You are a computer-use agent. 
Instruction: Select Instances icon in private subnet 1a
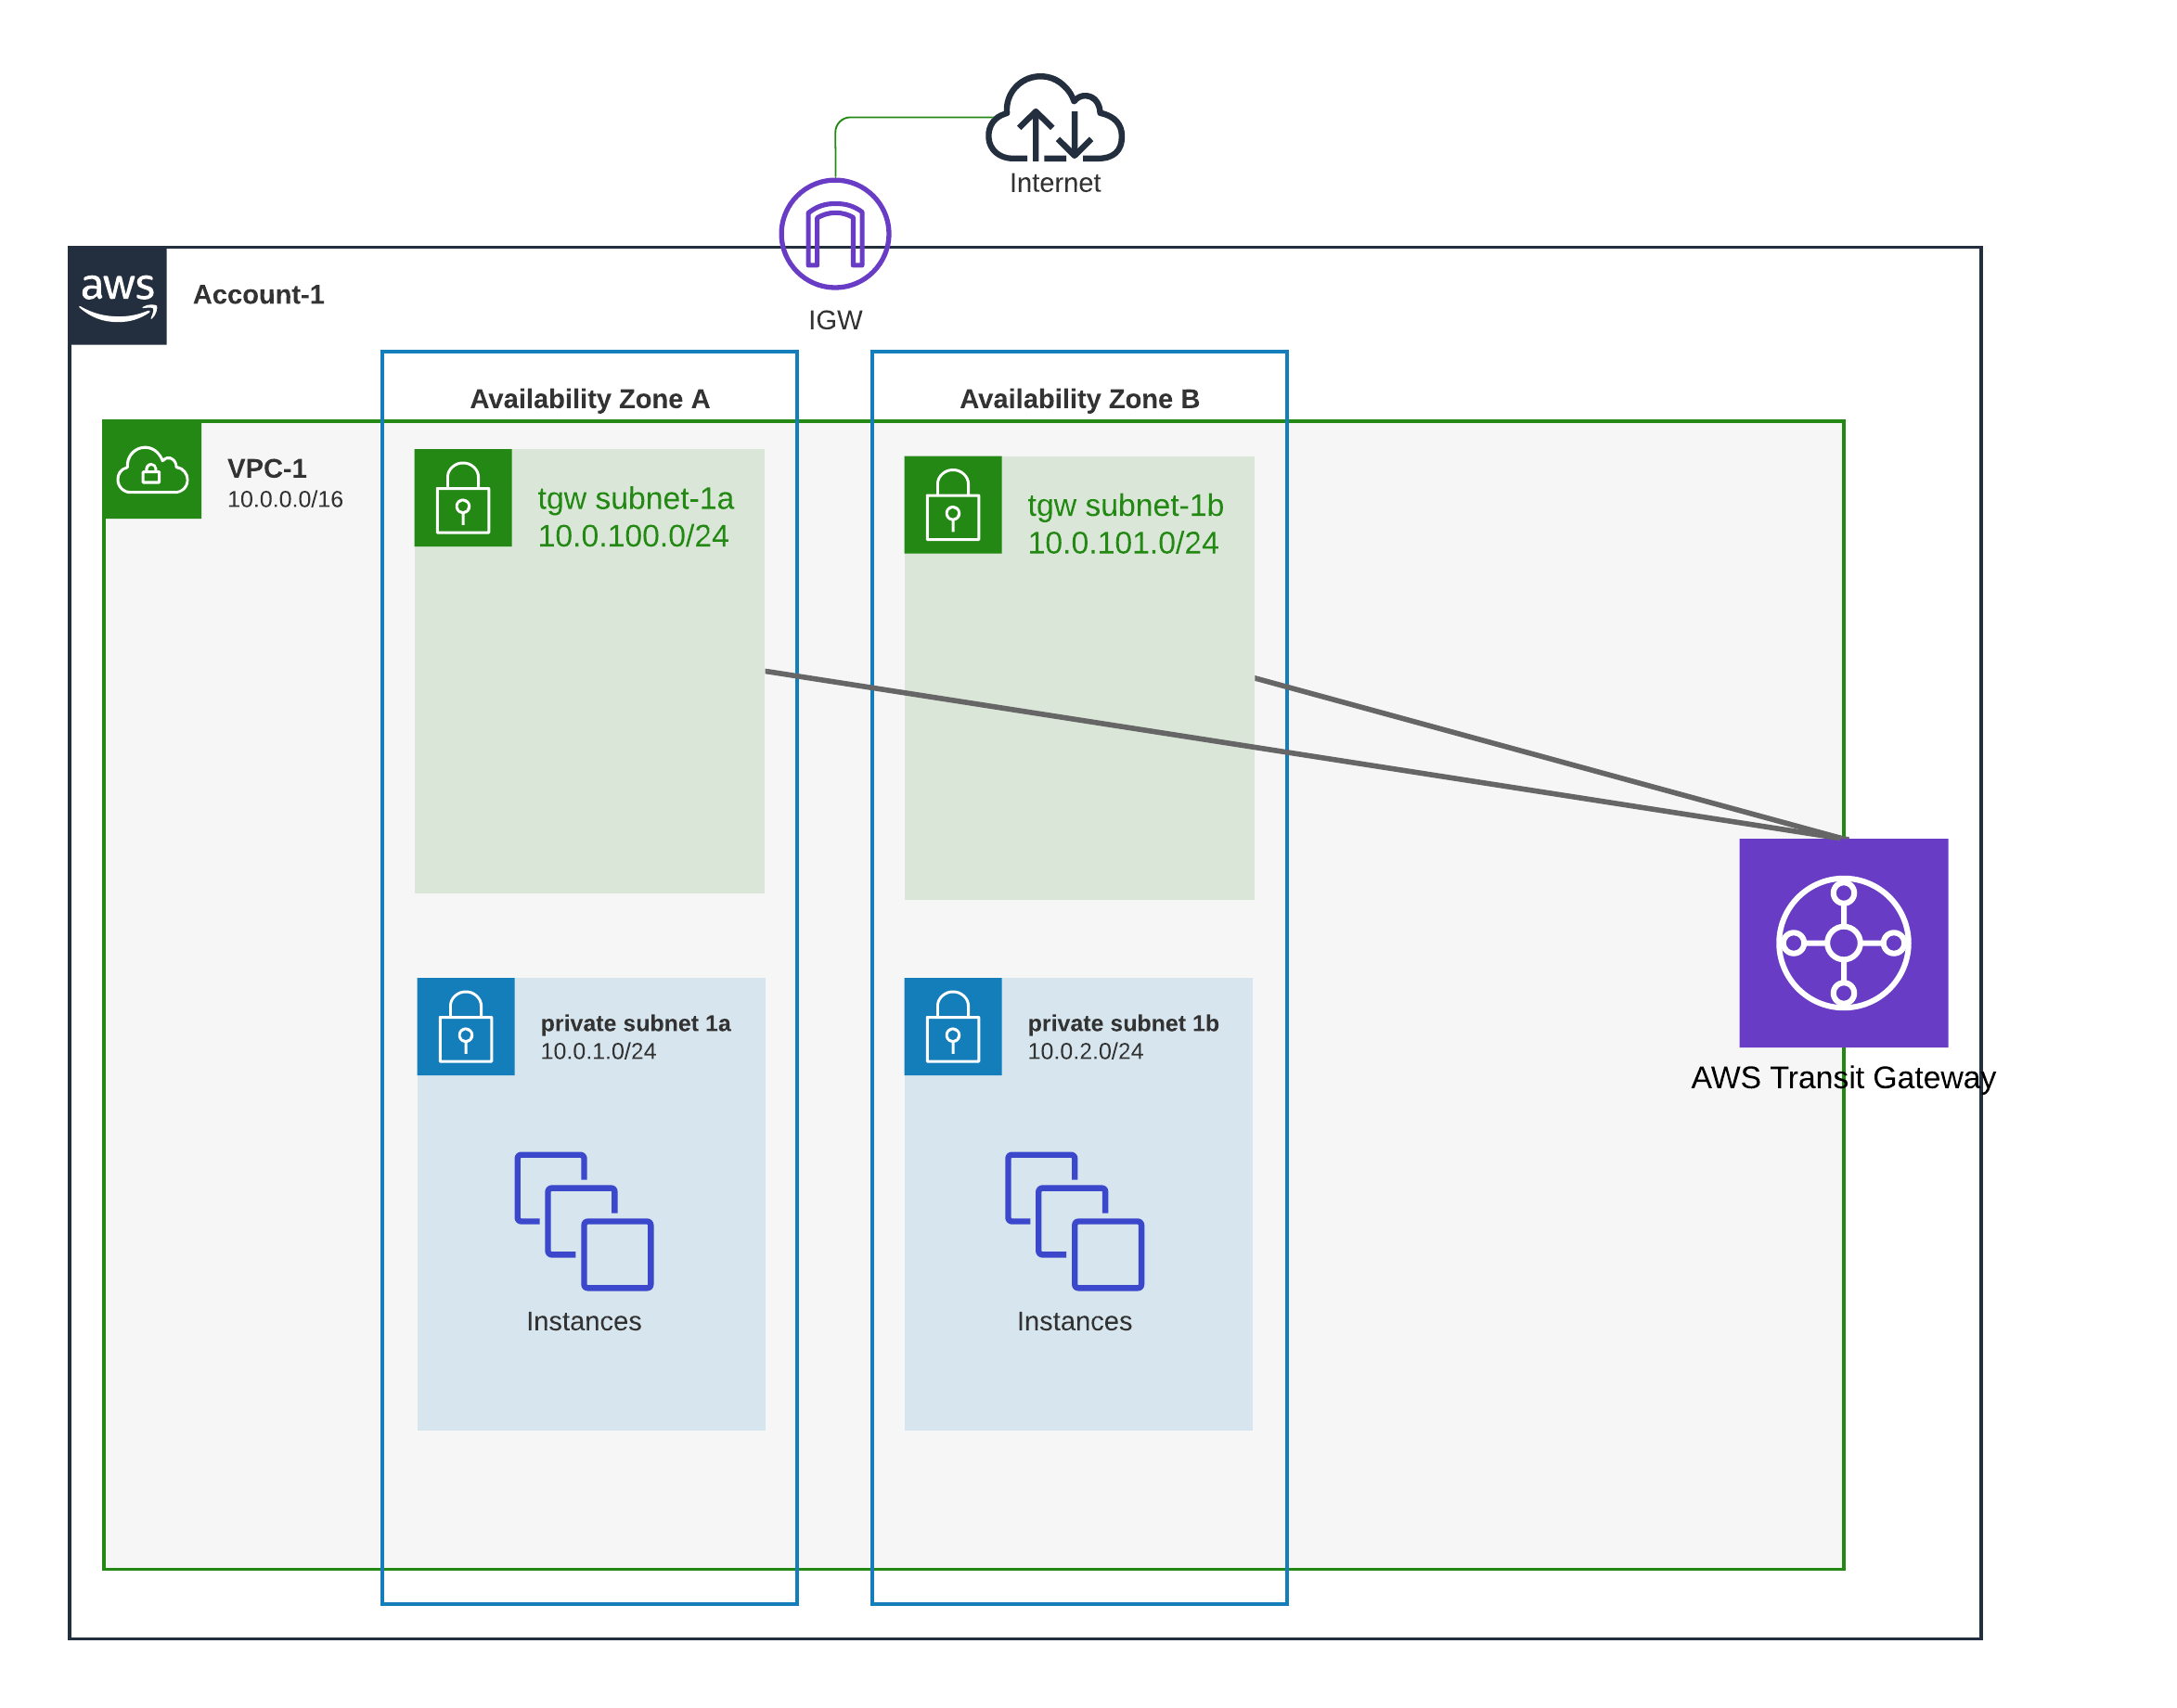(584, 1221)
